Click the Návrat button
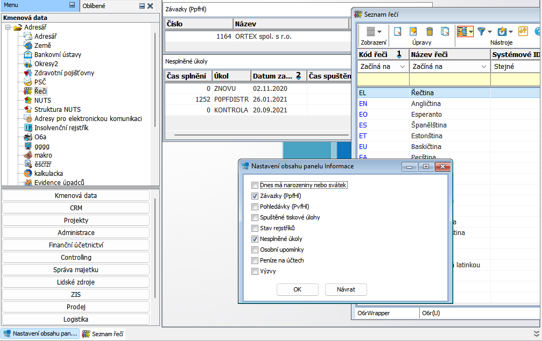542x341 pixels. [346, 289]
